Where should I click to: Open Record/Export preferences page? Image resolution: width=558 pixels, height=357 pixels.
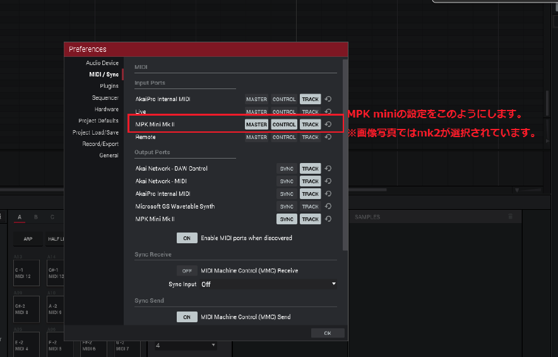pyautogui.click(x=100, y=144)
